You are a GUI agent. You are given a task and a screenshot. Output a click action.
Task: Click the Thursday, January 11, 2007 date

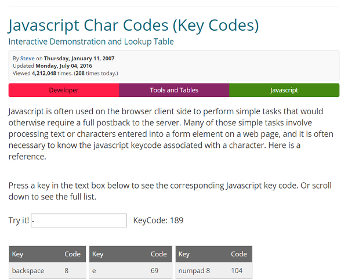79,59
